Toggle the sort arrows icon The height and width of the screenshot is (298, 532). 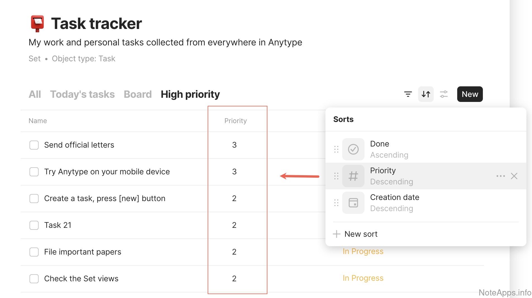426,94
